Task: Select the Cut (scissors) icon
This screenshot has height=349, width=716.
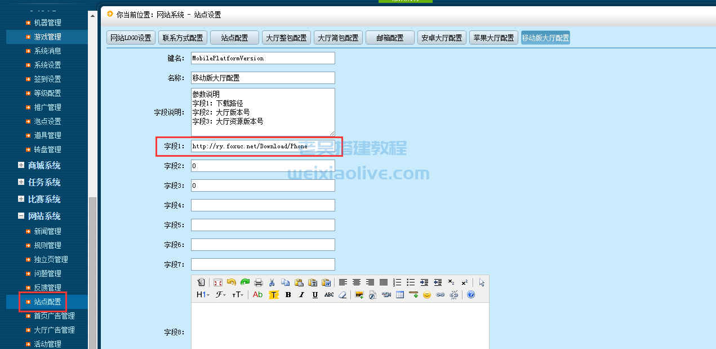Action: tap(272, 283)
